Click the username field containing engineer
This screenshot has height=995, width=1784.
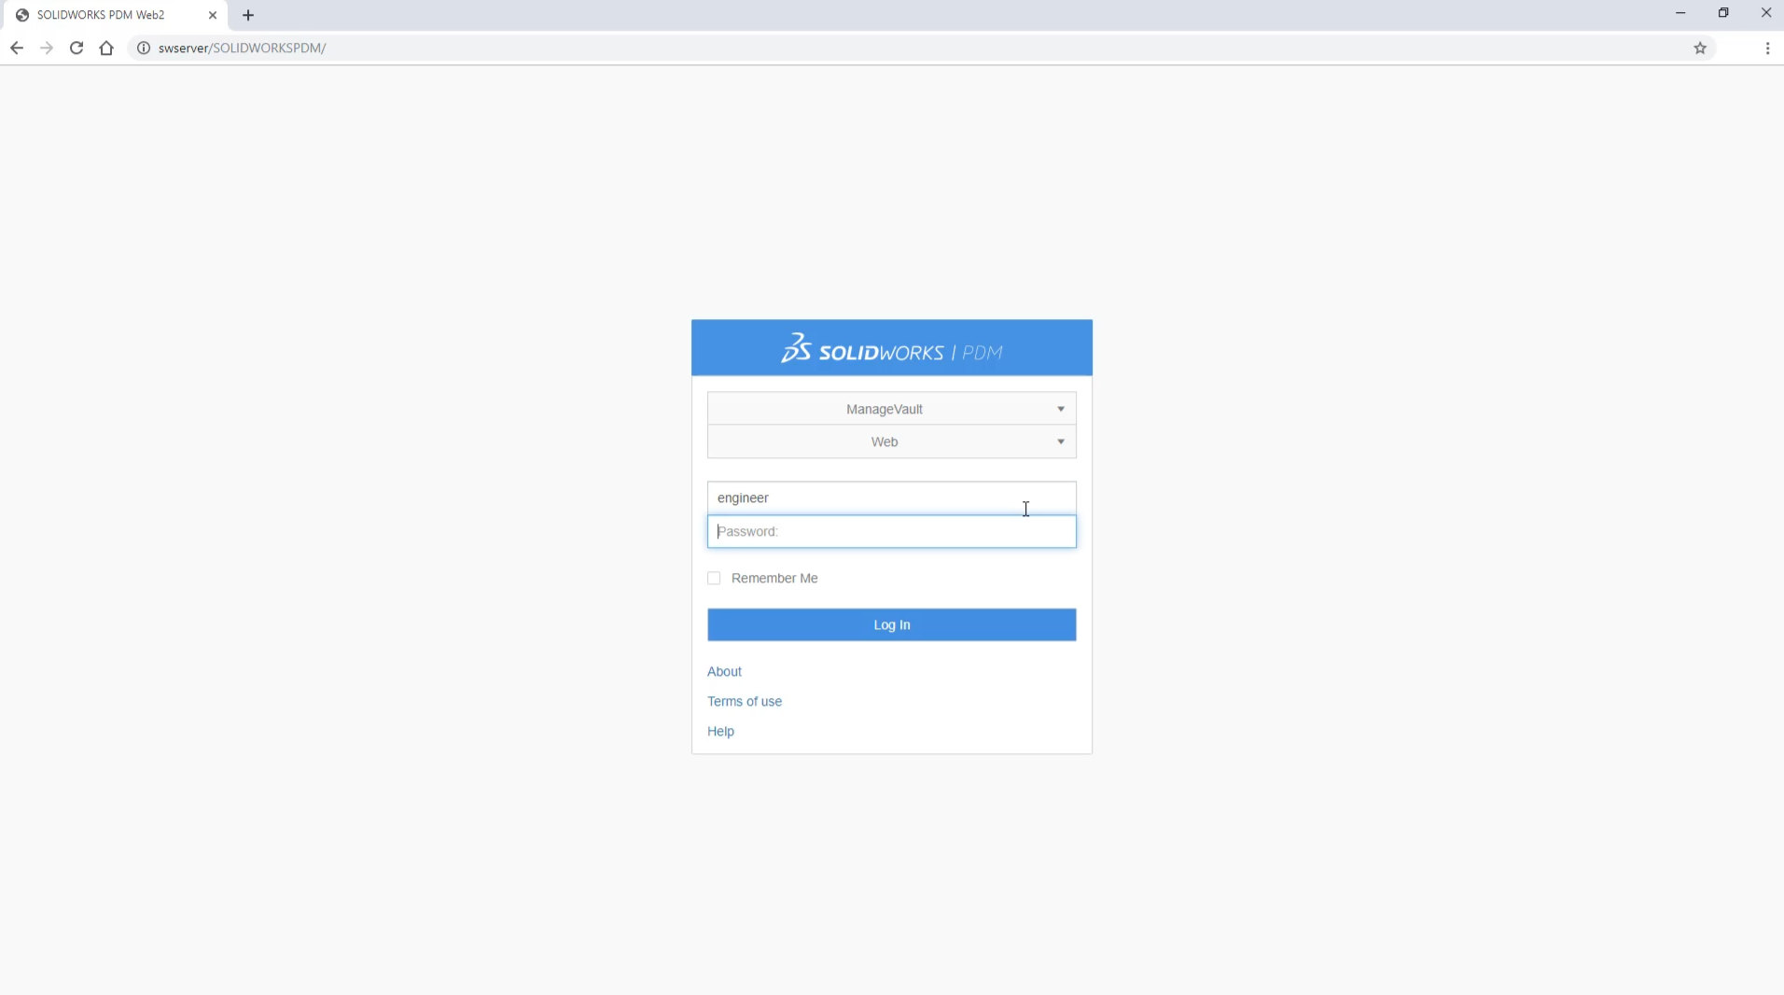(x=892, y=497)
